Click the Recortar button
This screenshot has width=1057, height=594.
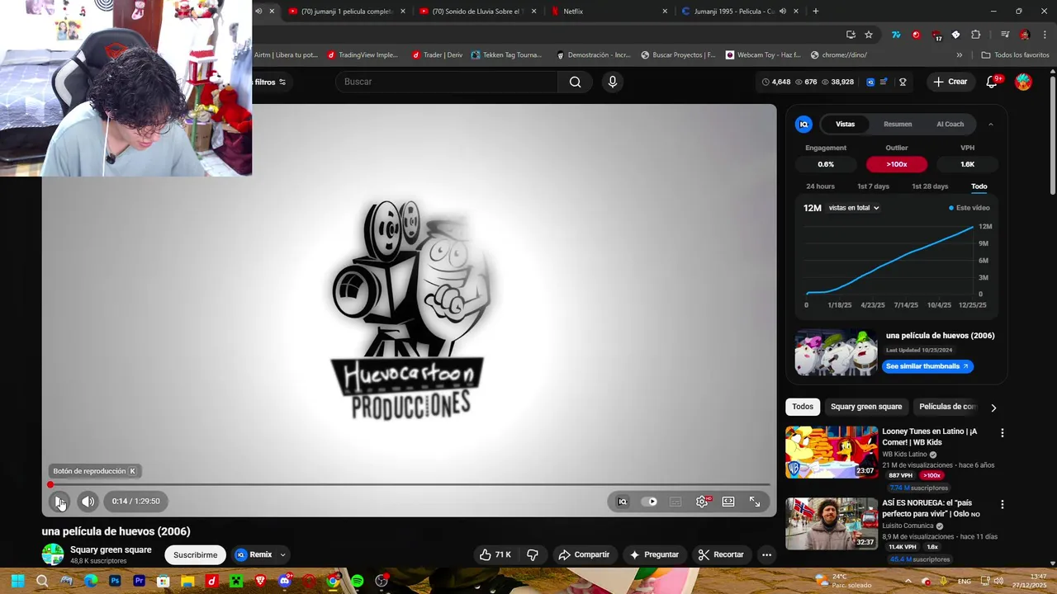[x=720, y=555]
